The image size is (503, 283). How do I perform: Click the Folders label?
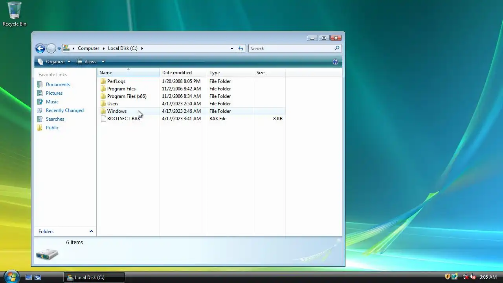coord(46,232)
